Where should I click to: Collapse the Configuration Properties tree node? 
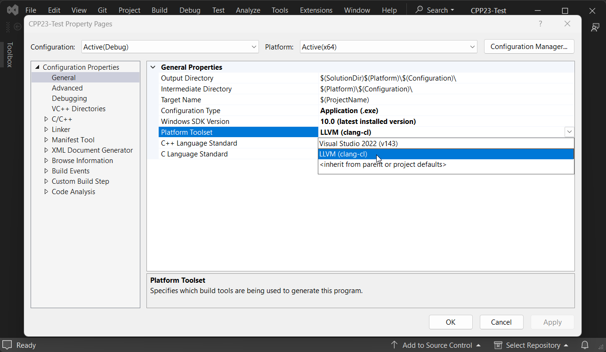click(38, 67)
